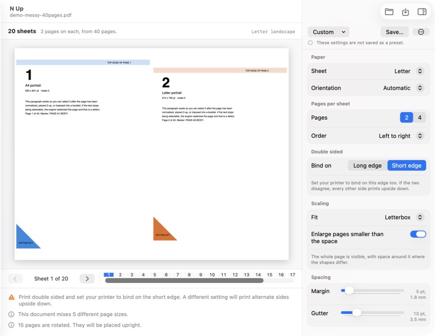
Task: Jump to sheet 15 in the strip
Action: pos(270,275)
